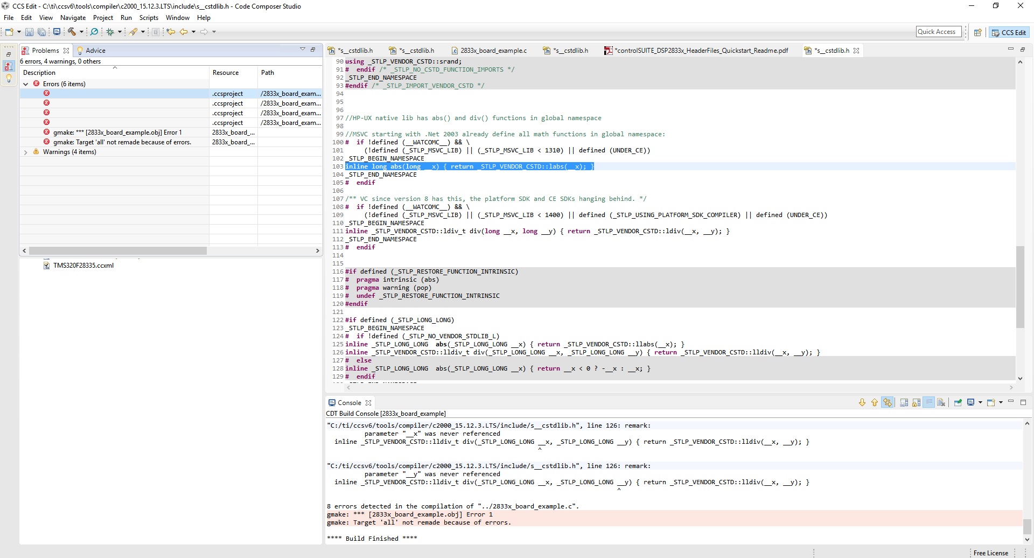Click Next error arrow in Console
1034x558 pixels.
coord(862,403)
